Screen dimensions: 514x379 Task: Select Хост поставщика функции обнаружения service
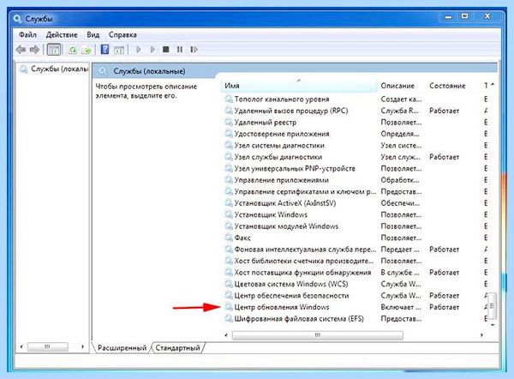302,273
